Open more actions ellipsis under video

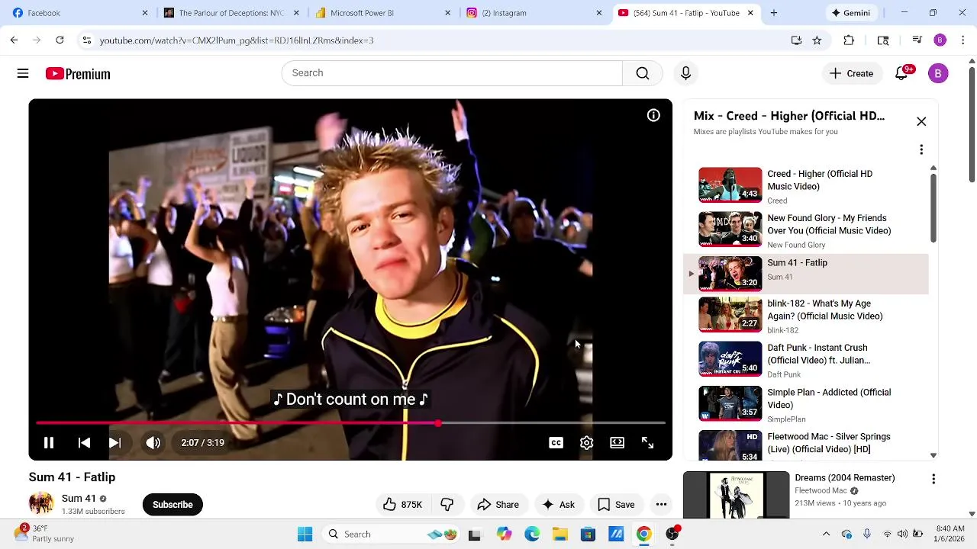661,505
